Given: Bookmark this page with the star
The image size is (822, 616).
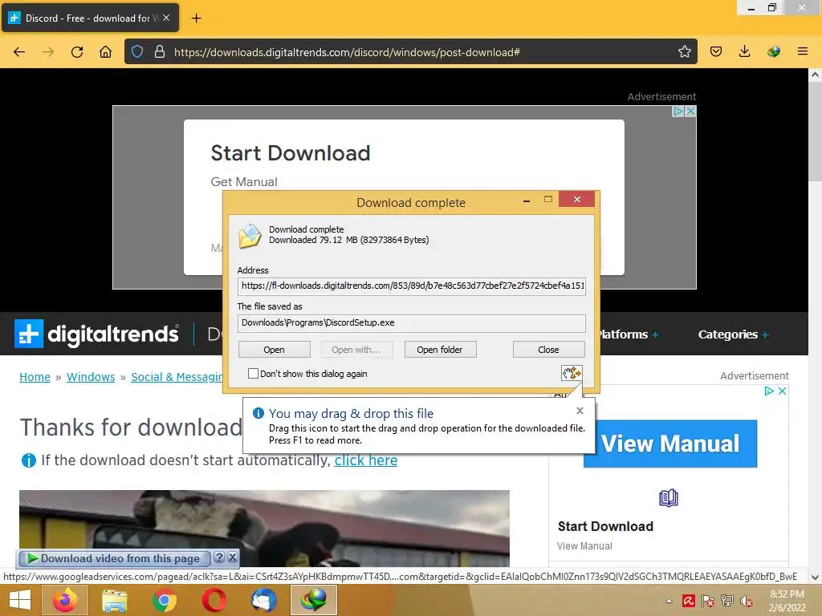Looking at the screenshot, I should [684, 52].
